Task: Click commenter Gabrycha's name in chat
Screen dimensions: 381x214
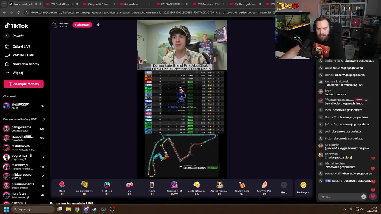Action: coord(331,154)
